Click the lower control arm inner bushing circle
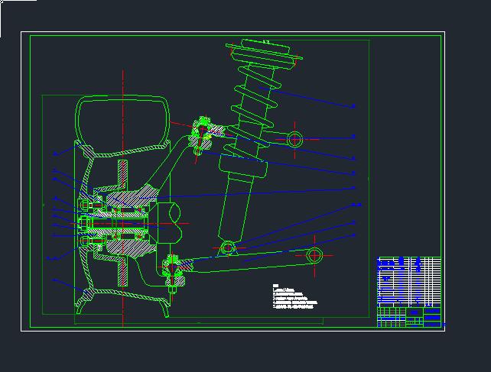Screen dimensions: 491x372 coord(314,255)
